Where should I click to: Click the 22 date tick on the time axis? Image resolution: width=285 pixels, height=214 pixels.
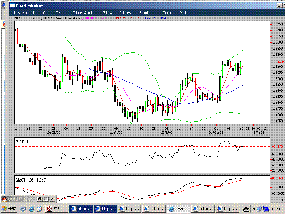coord(247,129)
